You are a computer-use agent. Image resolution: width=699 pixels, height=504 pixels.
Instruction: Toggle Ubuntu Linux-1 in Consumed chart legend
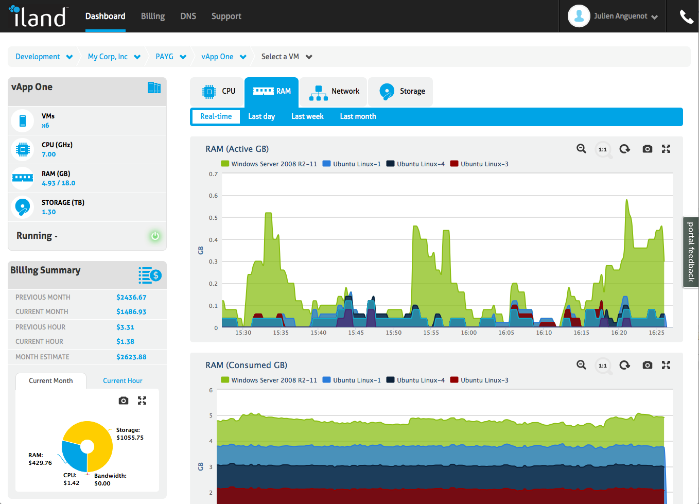click(352, 380)
